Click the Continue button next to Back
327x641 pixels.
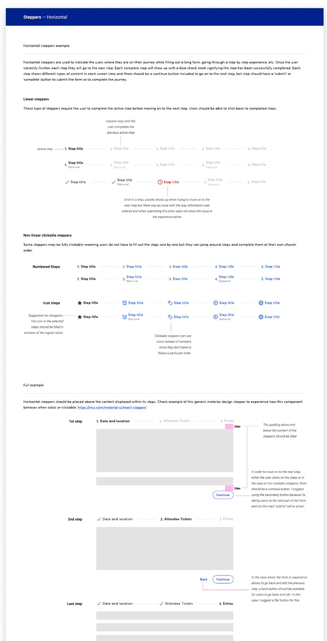point(223,579)
